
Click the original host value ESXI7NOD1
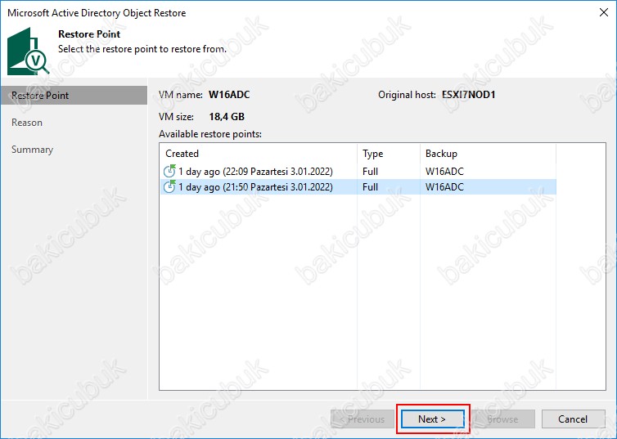(x=468, y=95)
